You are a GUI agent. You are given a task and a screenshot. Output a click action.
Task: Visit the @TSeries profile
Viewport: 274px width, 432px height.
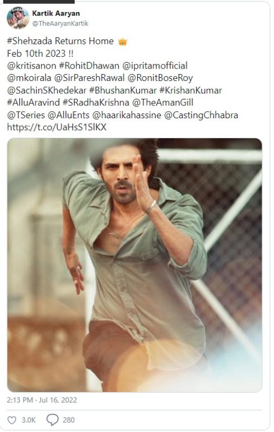(26, 115)
